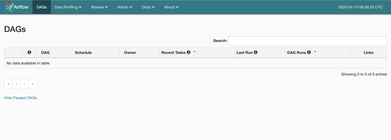
Task: Click the Airflow pinwheel logo
Action: click(x=9, y=7)
